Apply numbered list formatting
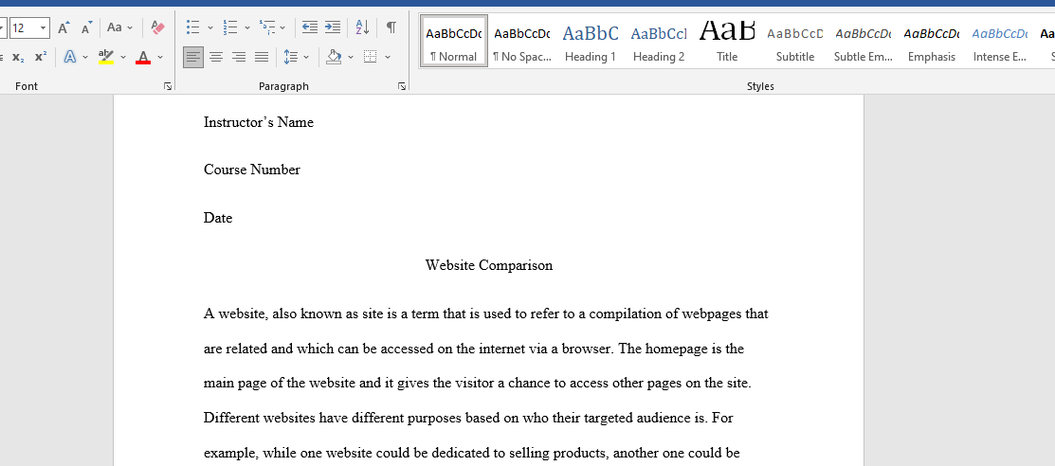This screenshot has width=1055, height=466. [x=230, y=27]
